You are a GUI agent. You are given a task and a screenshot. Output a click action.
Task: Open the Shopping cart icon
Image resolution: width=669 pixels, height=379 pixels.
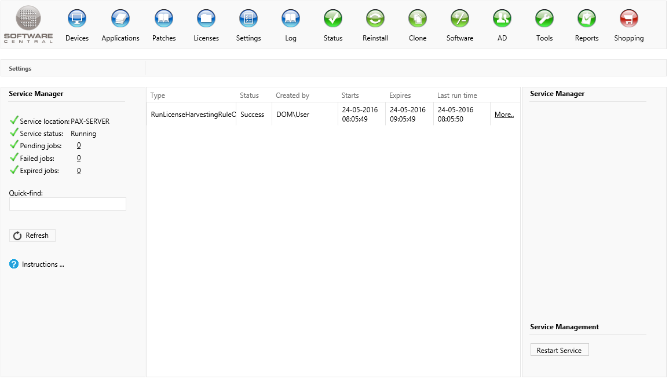pos(629,19)
